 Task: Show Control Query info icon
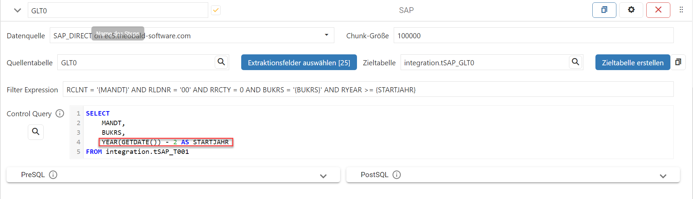coord(60,114)
